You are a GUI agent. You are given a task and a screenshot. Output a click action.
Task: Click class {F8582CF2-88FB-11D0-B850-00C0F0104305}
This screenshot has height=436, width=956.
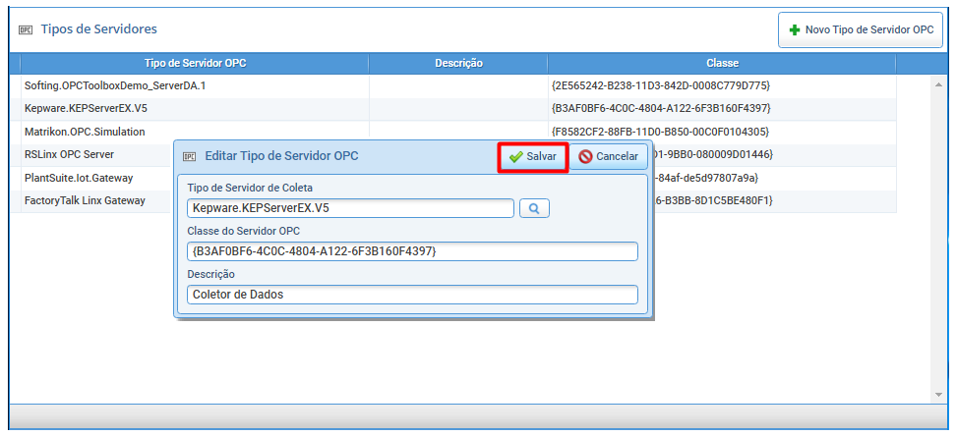pos(660,133)
